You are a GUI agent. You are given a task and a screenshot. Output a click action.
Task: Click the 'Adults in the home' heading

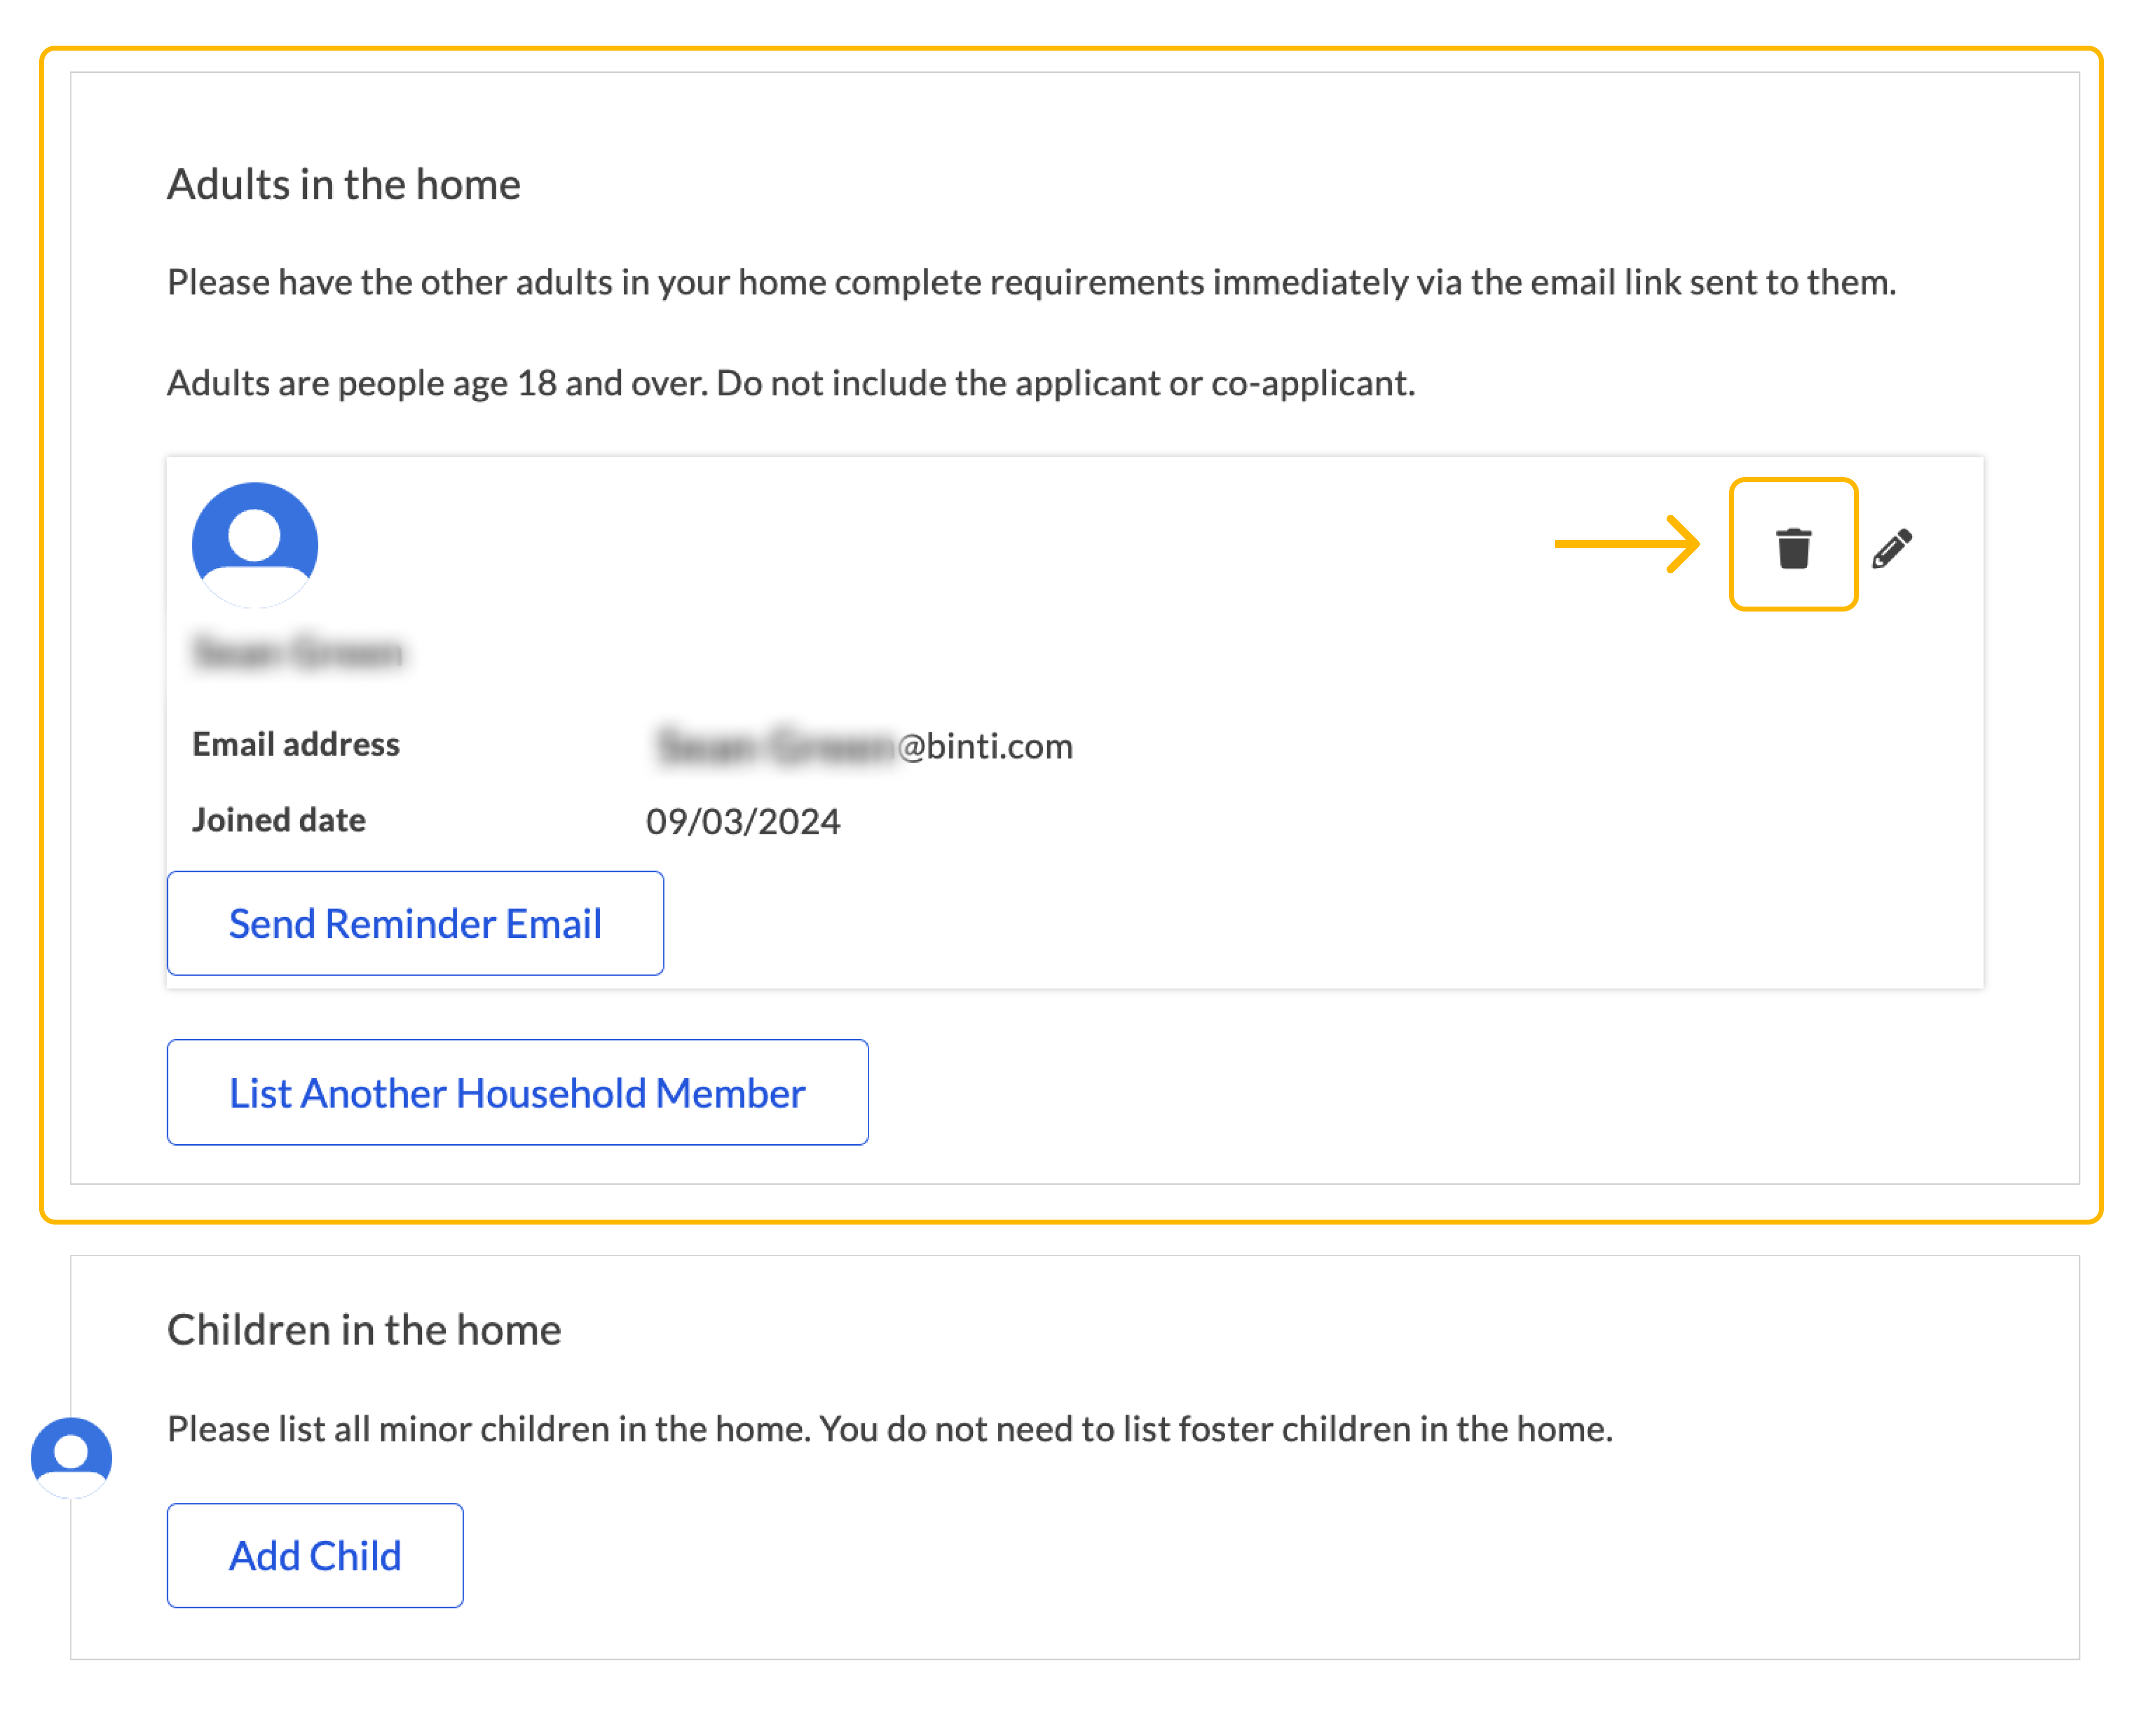[x=343, y=184]
